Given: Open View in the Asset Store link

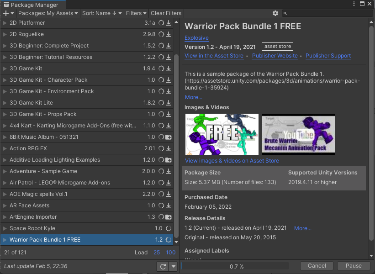Looking at the screenshot, I should 214,56.
